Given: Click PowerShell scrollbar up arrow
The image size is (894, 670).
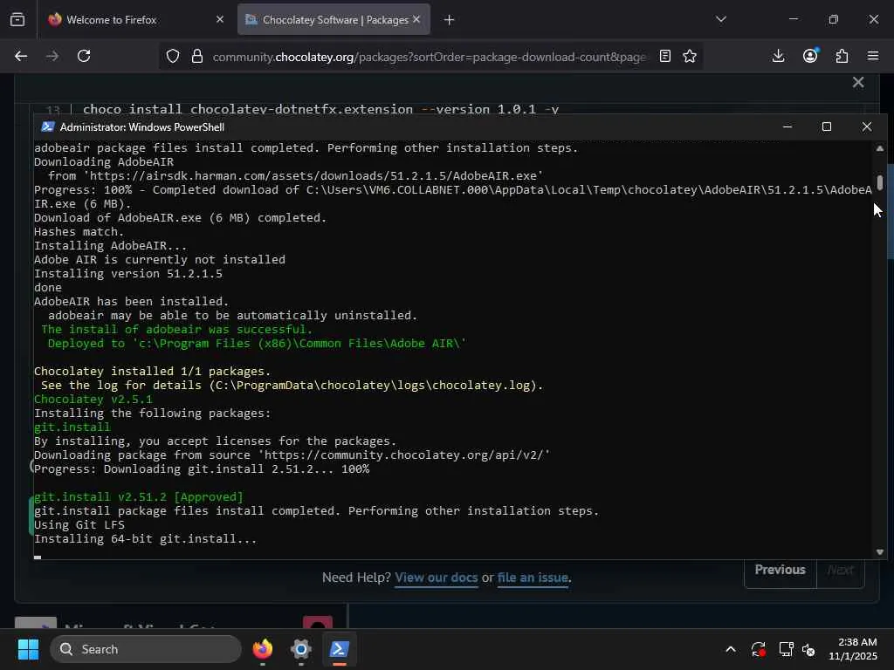Looking at the screenshot, I should 880,148.
